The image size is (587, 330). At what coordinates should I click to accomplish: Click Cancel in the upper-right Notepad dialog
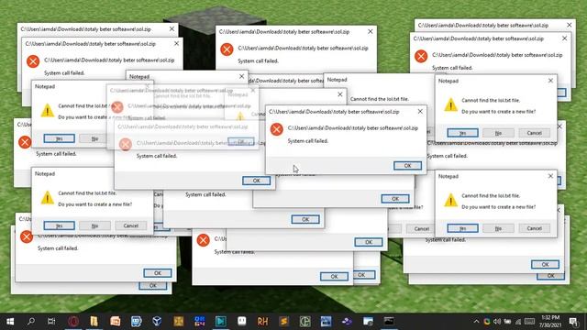point(534,133)
